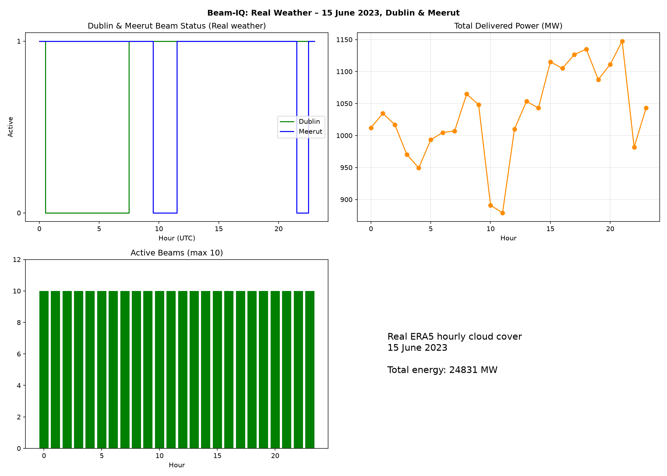The height and width of the screenshot is (476, 667).
Task: Click the green Dublin line sample in legend
Action: [x=287, y=122]
